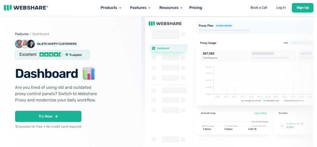The width and height of the screenshot is (317, 147).
Task: Click the bandwidth usage progress bar
Action: 226,122
